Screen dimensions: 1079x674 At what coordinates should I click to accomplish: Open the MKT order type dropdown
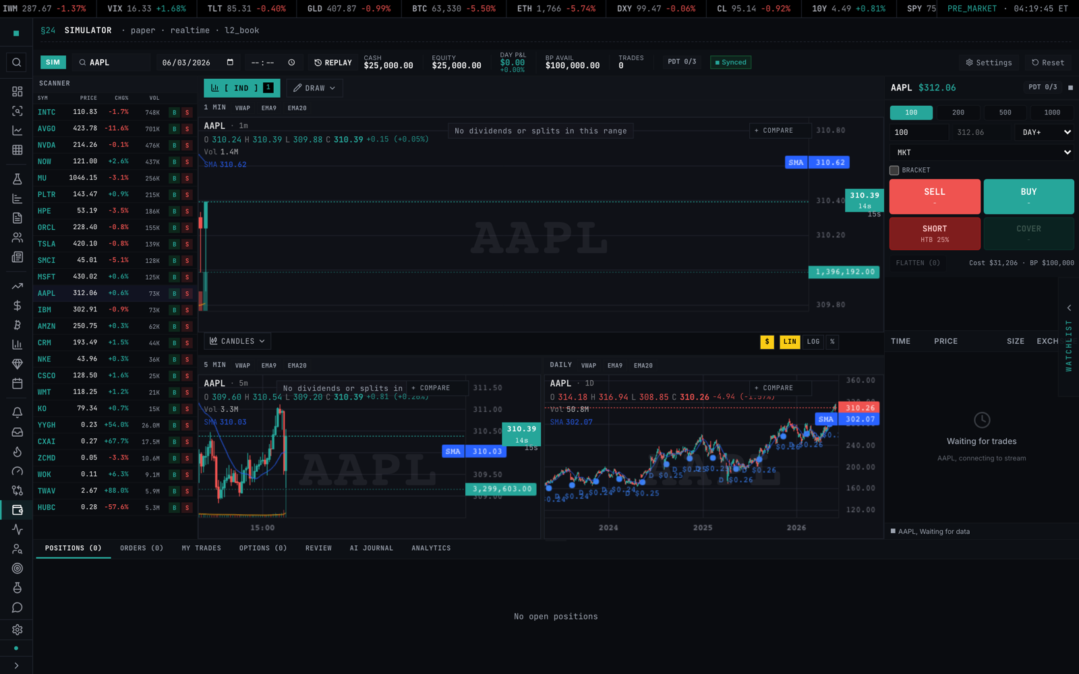click(x=982, y=152)
